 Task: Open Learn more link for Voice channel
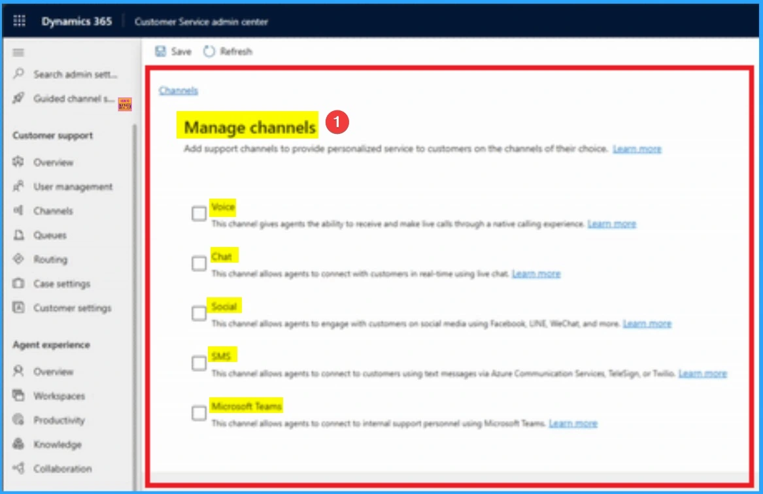point(612,223)
